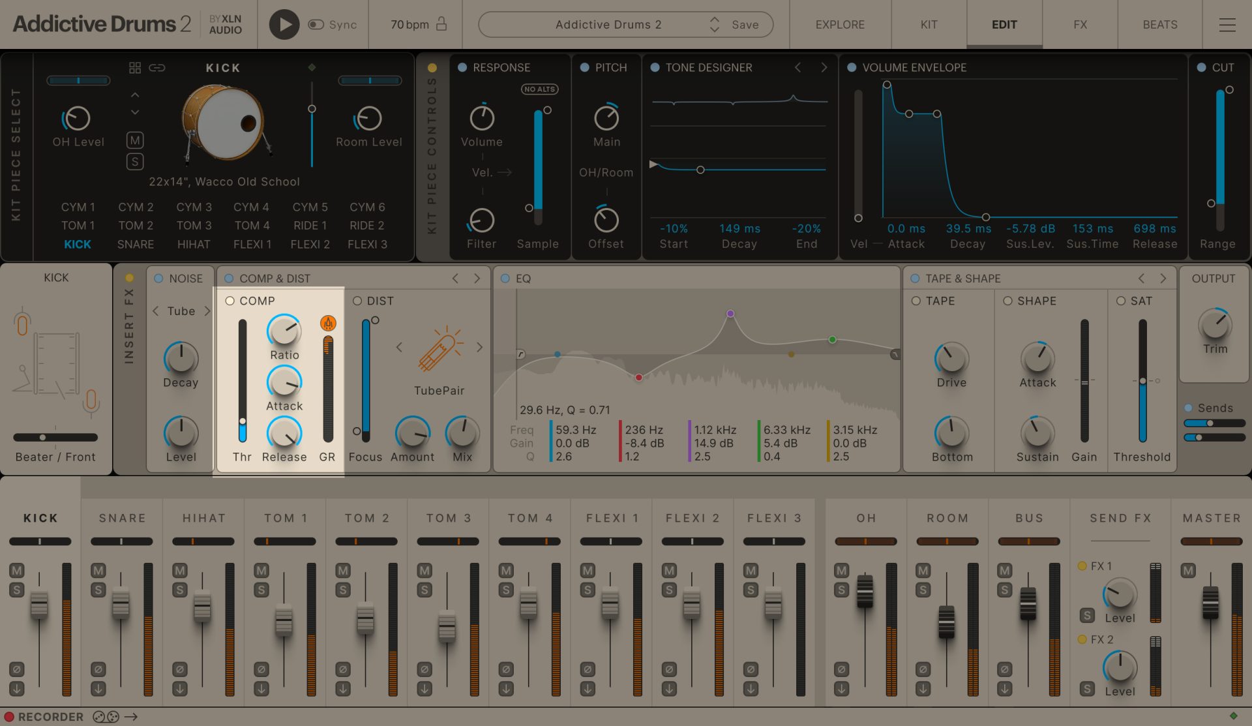1252x726 pixels.
Task: Click the orange compressor GR icon
Action: coord(328,323)
